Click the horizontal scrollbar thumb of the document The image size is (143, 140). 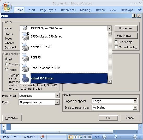tap(59, 132)
